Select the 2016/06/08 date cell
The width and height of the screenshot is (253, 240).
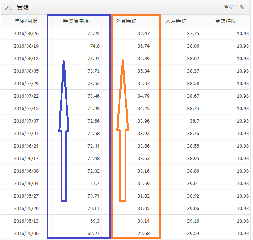pos(26,171)
